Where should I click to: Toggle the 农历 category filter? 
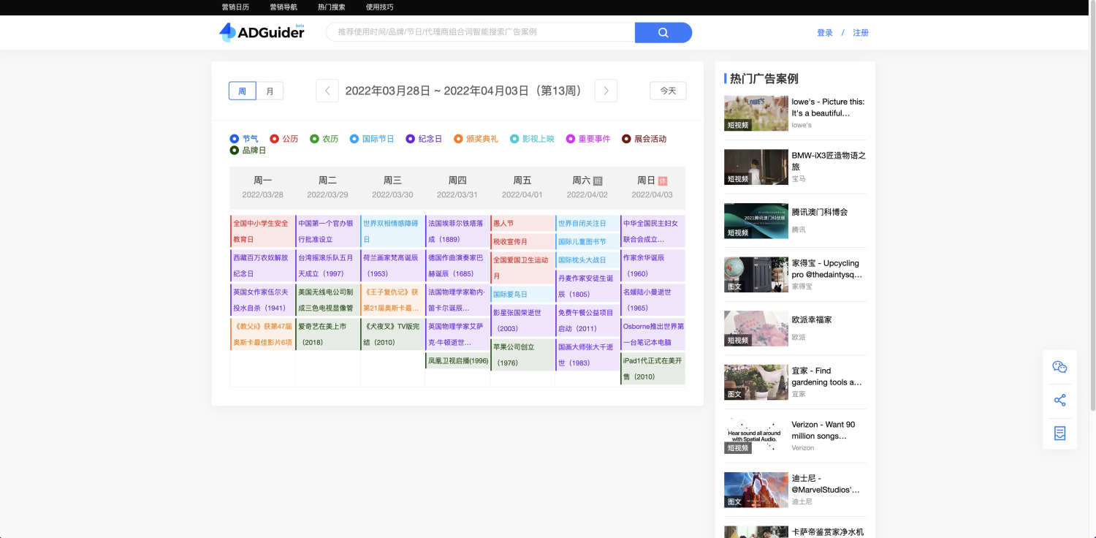click(324, 139)
